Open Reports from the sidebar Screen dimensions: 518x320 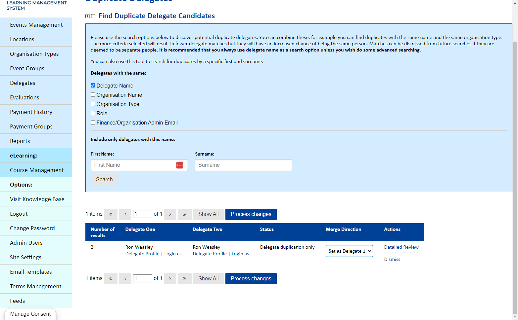click(36, 141)
